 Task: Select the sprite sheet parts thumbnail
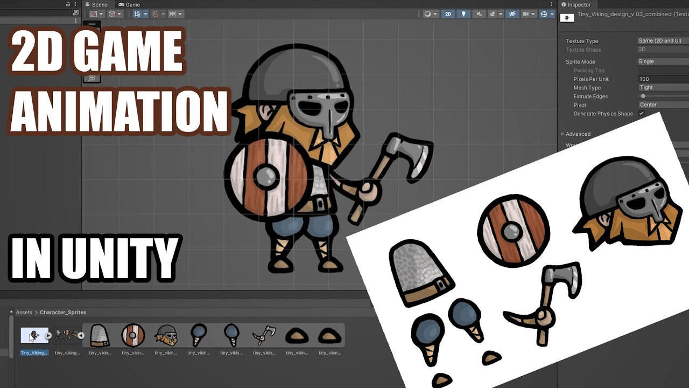(x=67, y=335)
